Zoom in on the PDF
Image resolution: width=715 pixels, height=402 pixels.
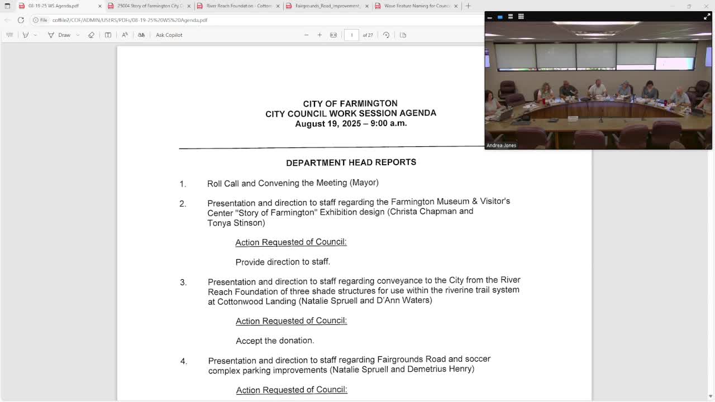click(320, 35)
